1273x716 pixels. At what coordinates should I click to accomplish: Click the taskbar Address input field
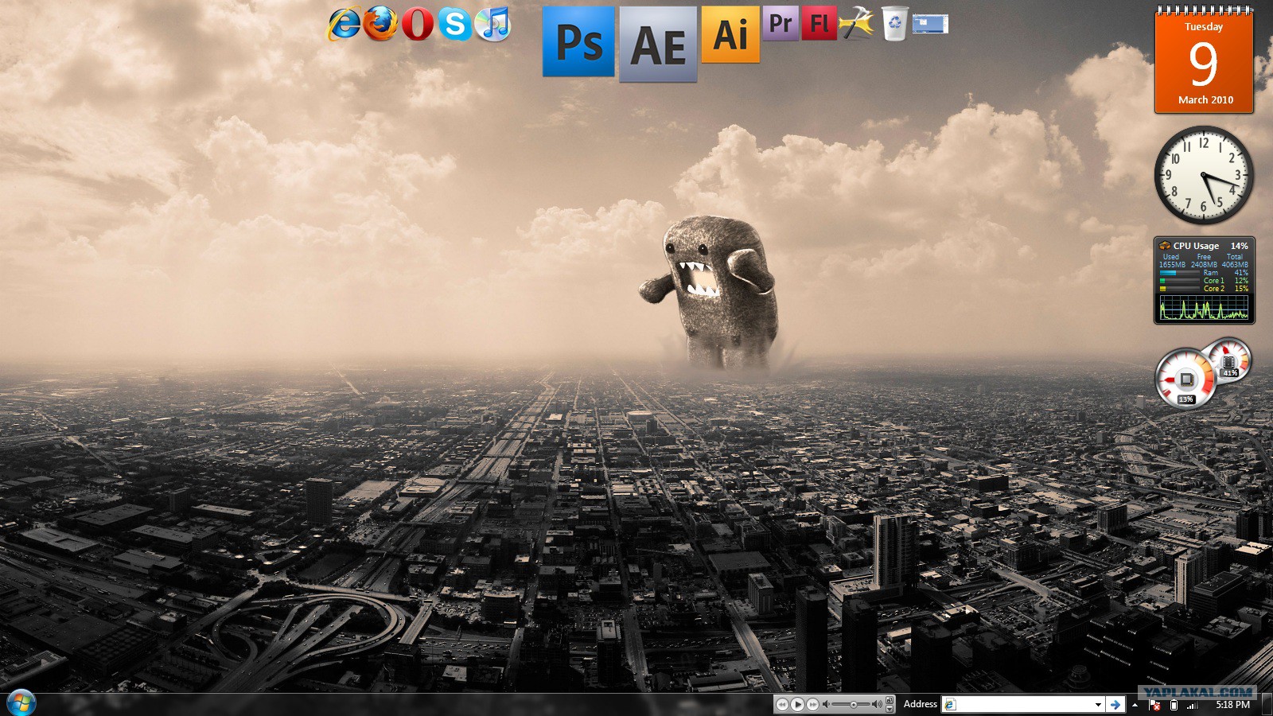1022,704
